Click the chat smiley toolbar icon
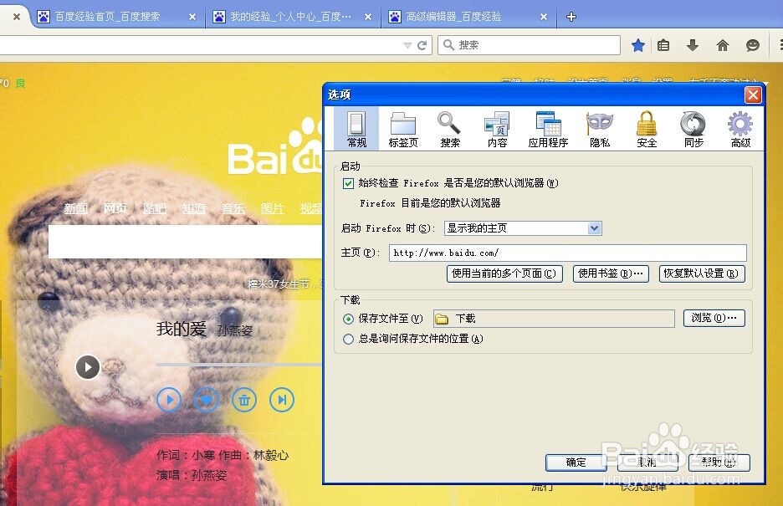Viewport: 783px width, 506px height. point(753,45)
